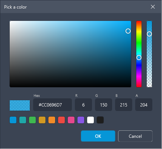Click the alpha transparency slider handle
The image size is (162, 149).
149,34
